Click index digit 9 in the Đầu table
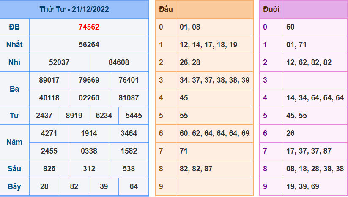Screen dimensions: 348x197 tap(161, 186)
